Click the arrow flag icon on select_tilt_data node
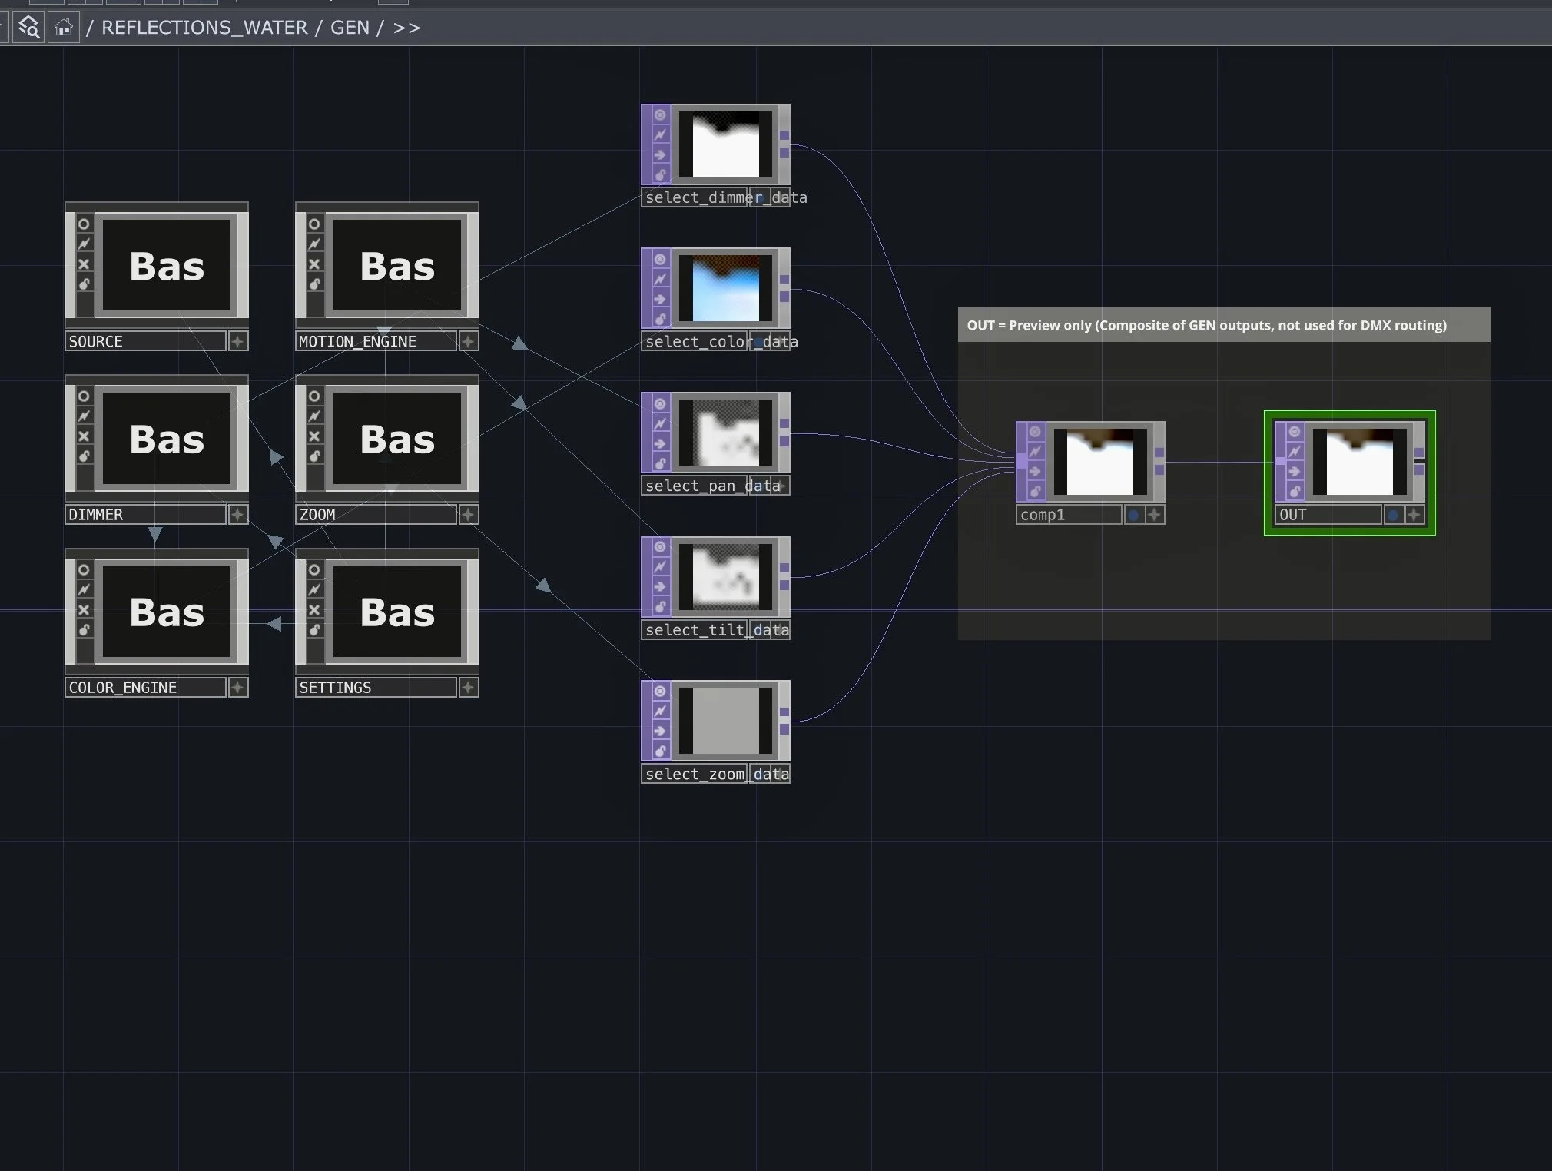Image resolution: width=1552 pixels, height=1171 pixels. (x=660, y=586)
